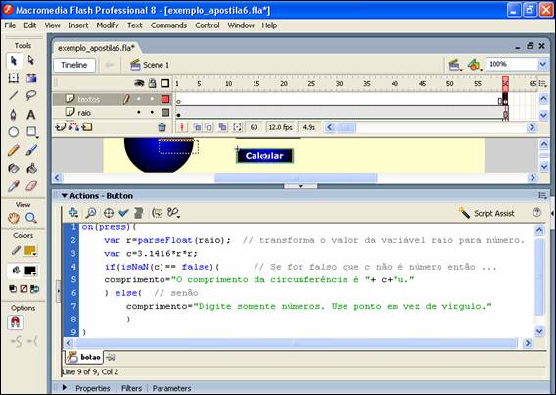Select the Oval tool
The width and height of the screenshot is (556, 395).
[x=14, y=132]
